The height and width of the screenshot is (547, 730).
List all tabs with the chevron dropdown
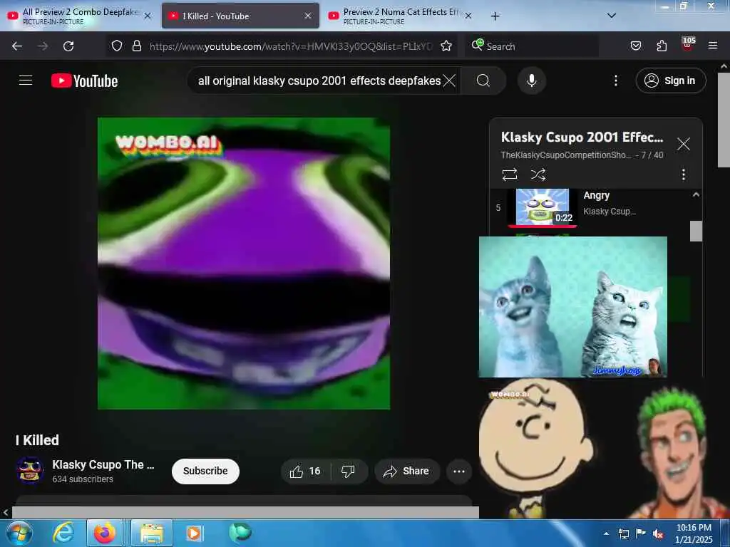[x=612, y=16]
